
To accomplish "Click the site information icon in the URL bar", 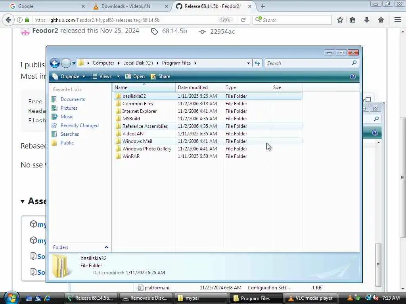I will tap(20, 20).
